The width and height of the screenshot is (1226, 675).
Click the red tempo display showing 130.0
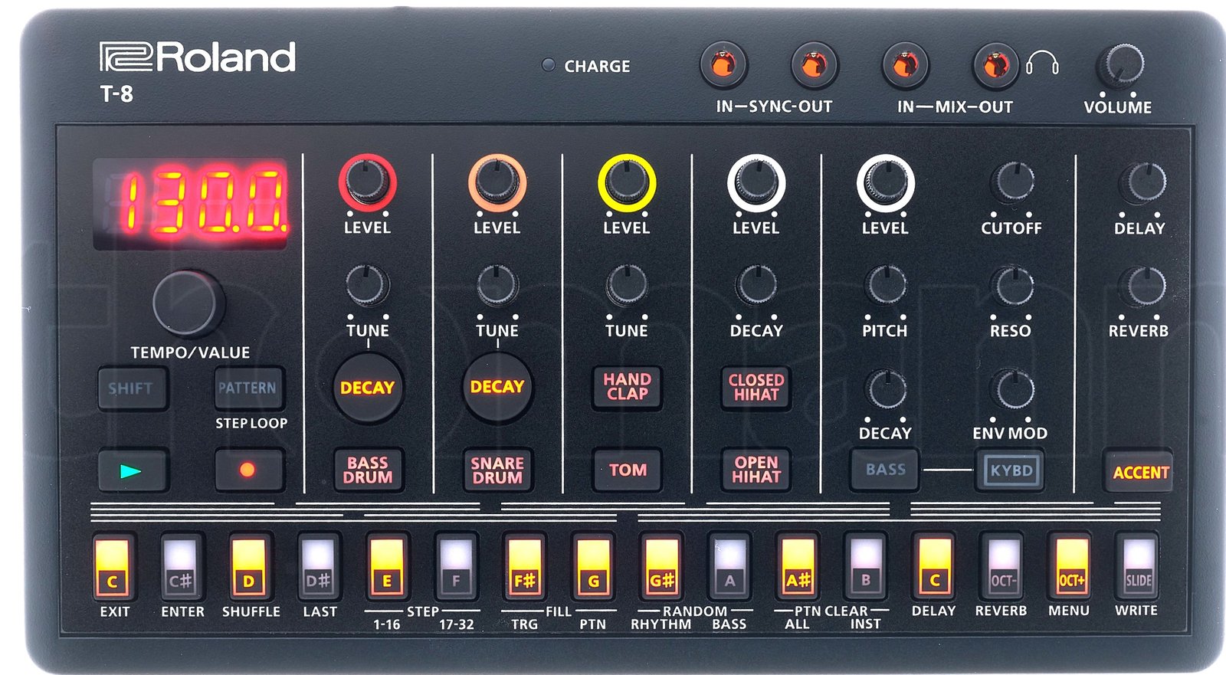point(190,203)
